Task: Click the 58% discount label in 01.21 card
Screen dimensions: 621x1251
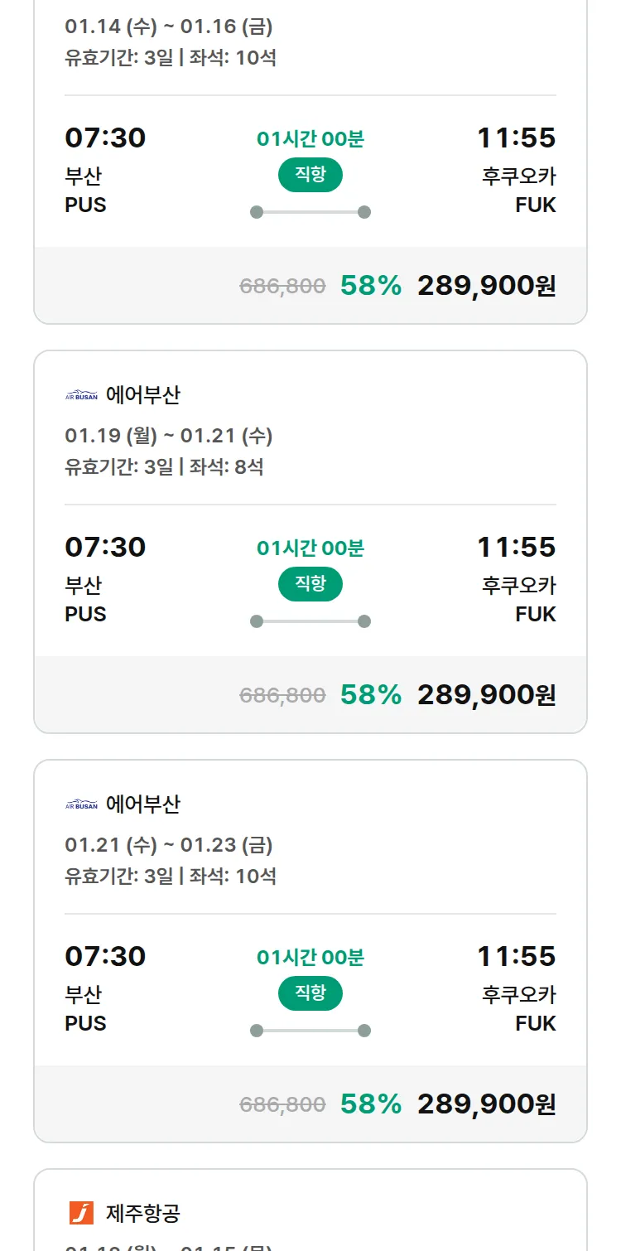Action: pos(370,1104)
